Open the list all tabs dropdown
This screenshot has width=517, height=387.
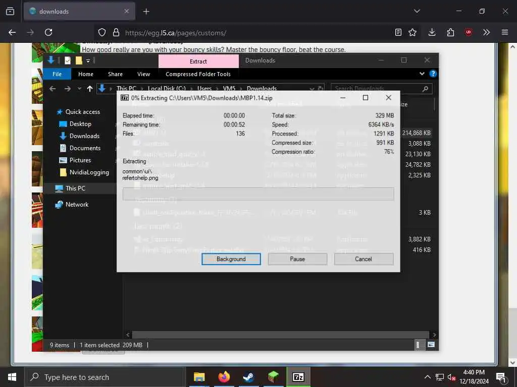[417, 11]
